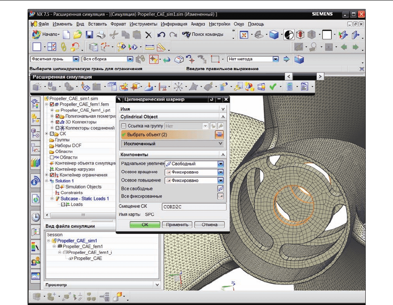Screen dimensions: 393x305
Task: Click the Все свободные icon button
Action: click(x=221, y=189)
